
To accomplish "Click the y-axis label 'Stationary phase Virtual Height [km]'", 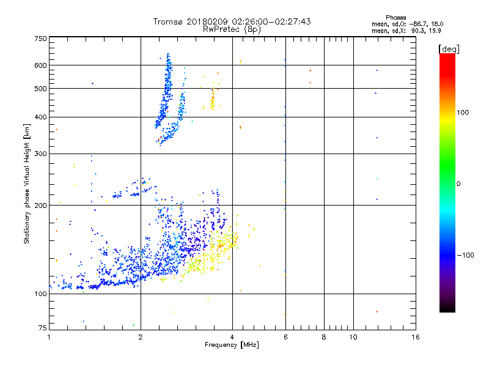I will [26, 184].
